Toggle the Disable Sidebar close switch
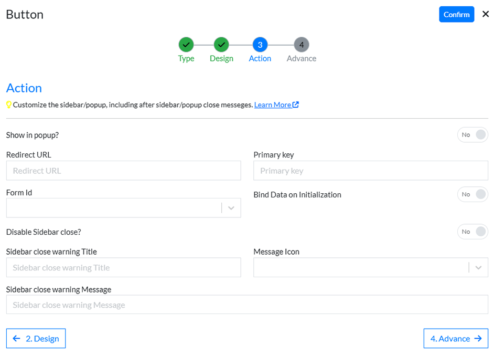Viewport: 494px width, 356px height. point(472,232)
